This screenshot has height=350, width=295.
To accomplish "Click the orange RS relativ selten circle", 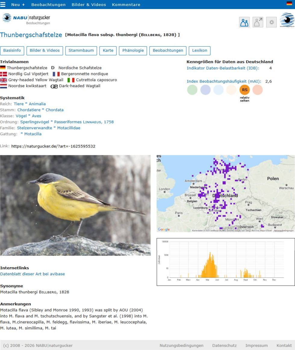I will [x=244, y=90].
